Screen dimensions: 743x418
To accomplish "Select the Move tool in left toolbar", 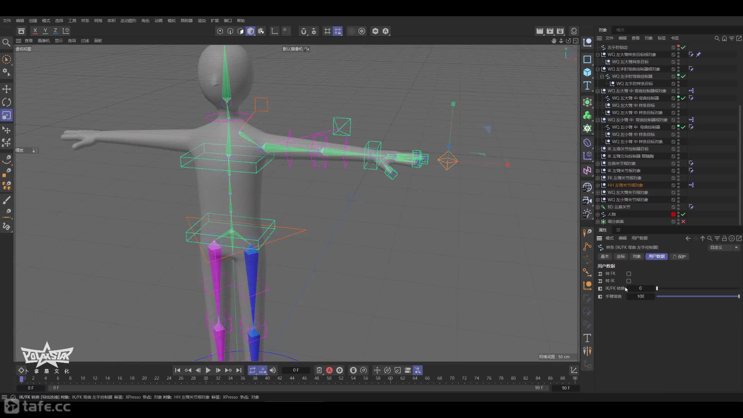I will (7, 89).
